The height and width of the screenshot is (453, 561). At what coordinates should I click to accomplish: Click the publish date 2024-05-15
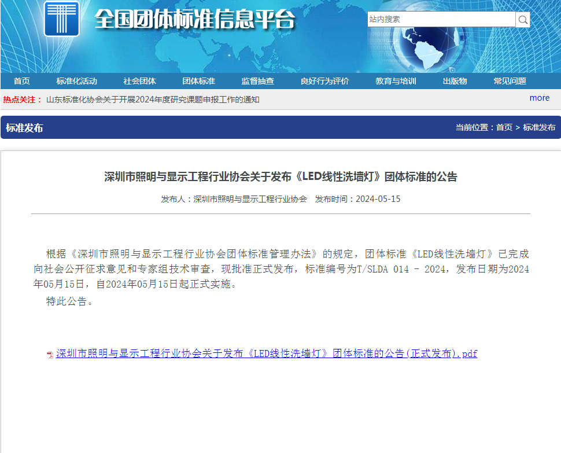378,199
